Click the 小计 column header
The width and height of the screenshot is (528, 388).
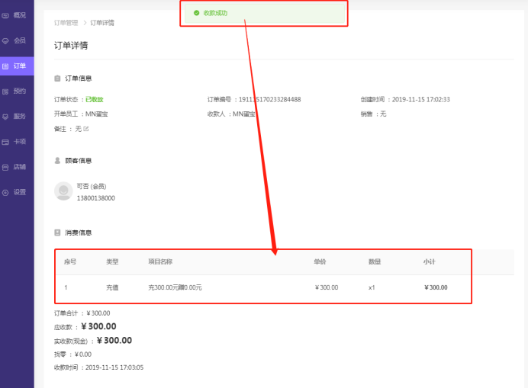[430, 261]
